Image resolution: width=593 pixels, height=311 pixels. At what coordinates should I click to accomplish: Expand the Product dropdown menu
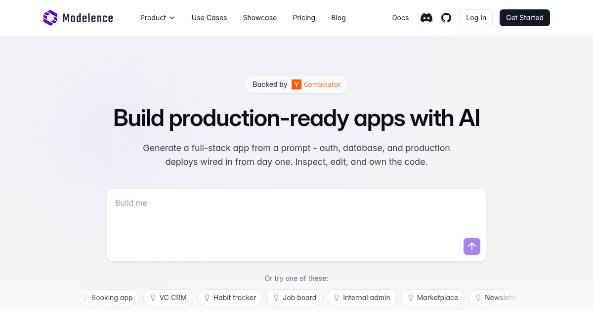click(158, 18)
